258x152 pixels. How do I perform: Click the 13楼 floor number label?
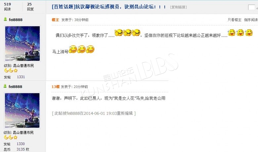(56, 87)
